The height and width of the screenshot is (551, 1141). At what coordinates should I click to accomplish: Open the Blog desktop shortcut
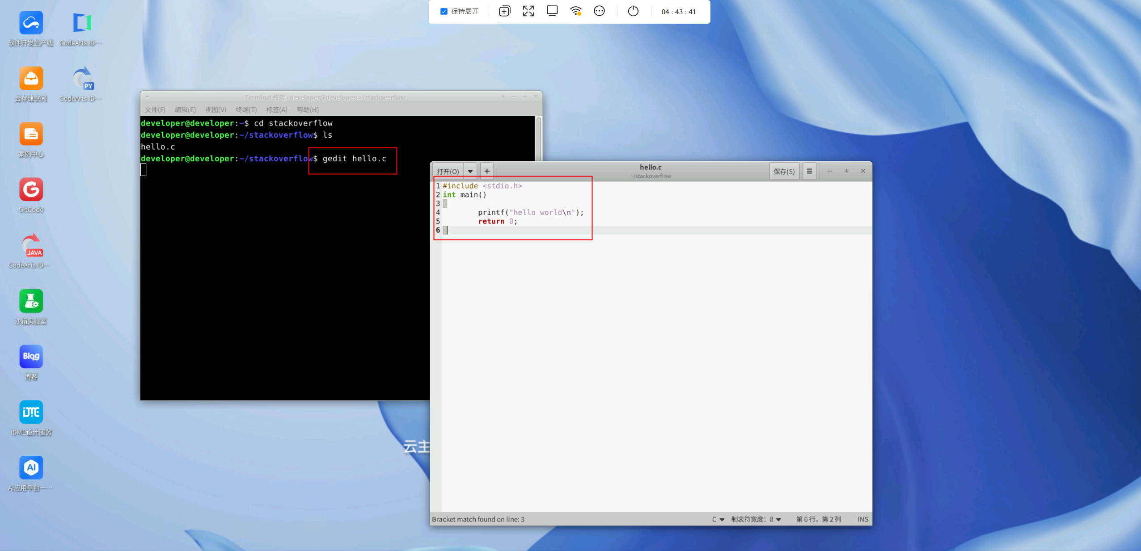(x=31, y=357)
